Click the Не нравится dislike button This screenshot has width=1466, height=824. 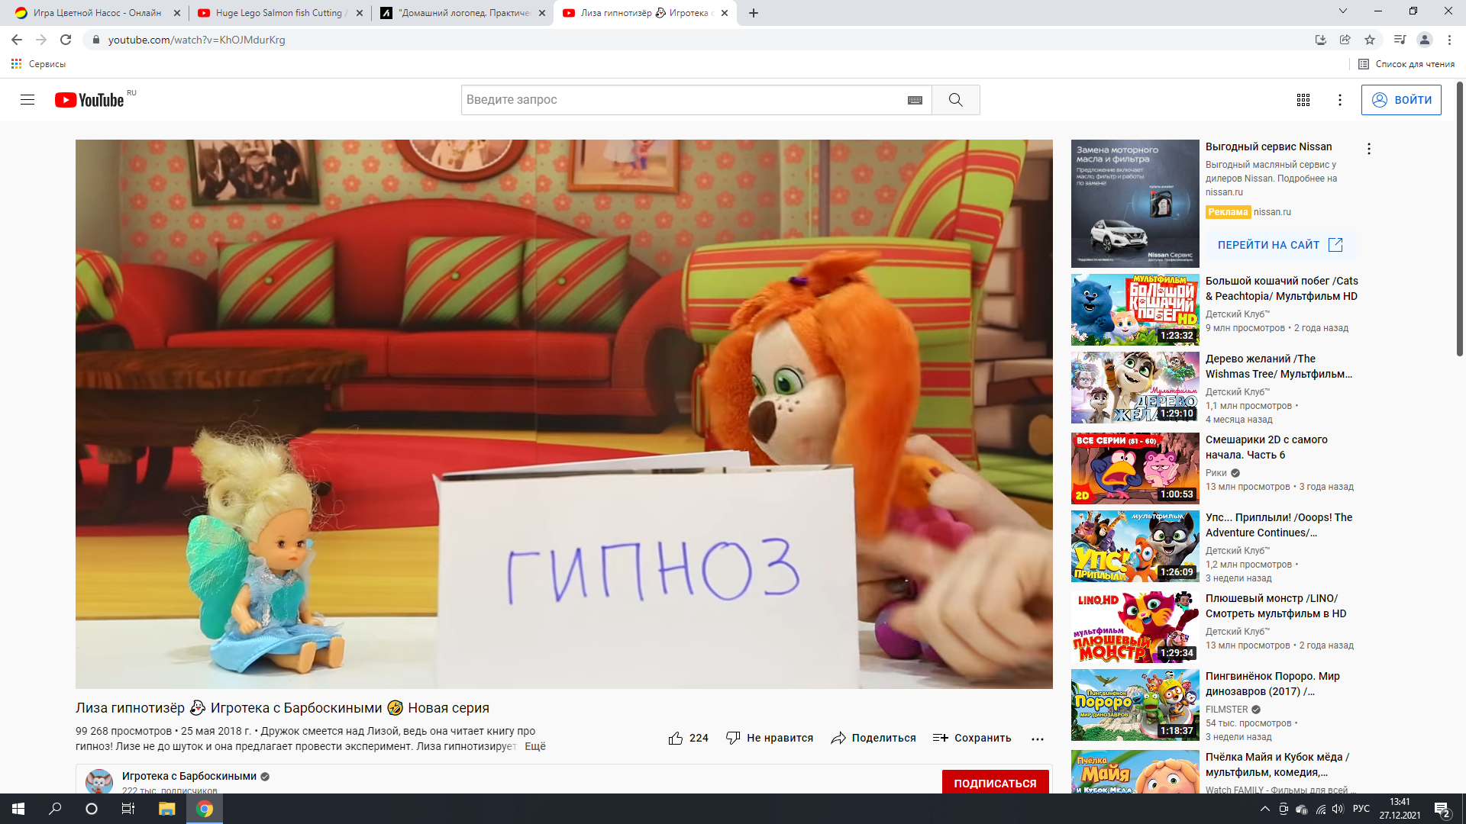coord(769,738)
